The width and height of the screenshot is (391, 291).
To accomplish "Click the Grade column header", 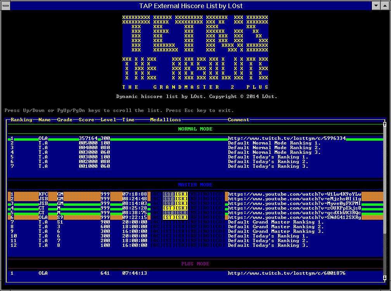I will point(65,120).
